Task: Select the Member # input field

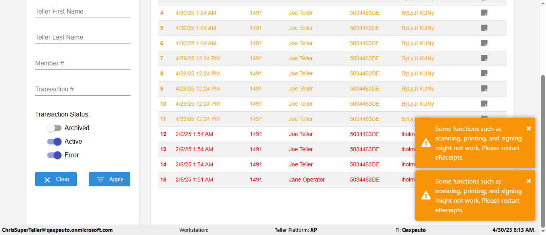Action: click(83, 63)
